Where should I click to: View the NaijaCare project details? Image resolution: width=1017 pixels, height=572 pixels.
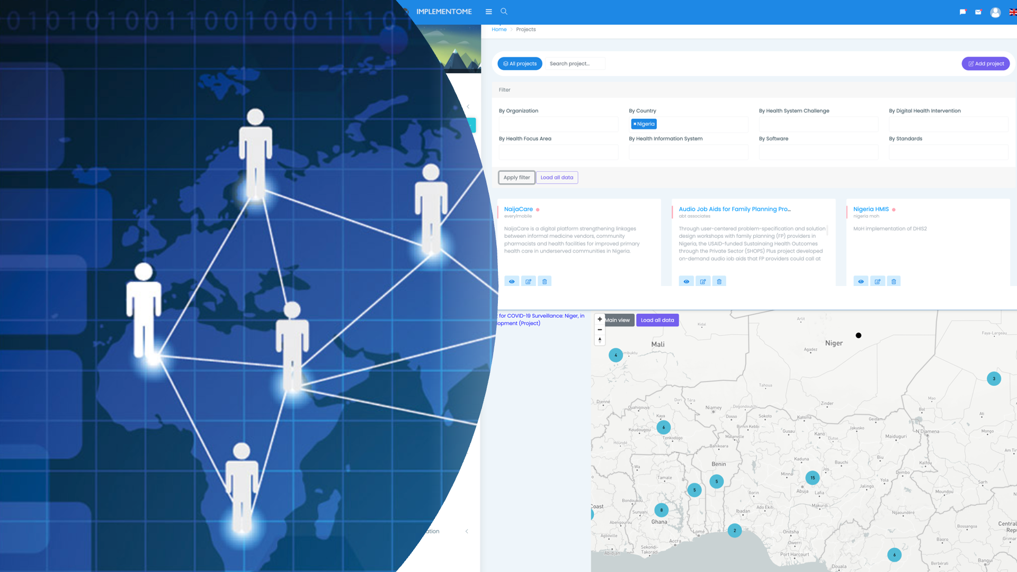(512, 281)
